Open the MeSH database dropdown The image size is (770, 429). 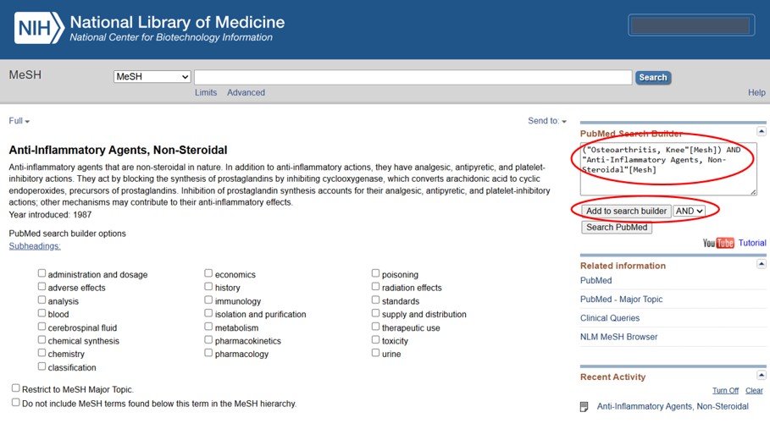point(152,77)
